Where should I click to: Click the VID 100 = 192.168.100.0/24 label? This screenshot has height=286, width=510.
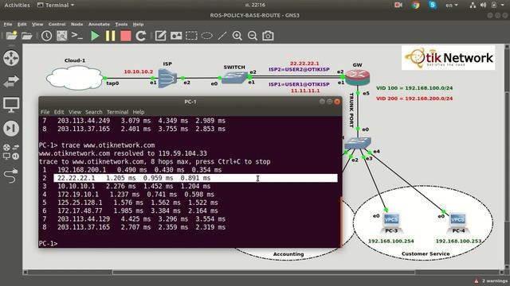click(414, 88)
